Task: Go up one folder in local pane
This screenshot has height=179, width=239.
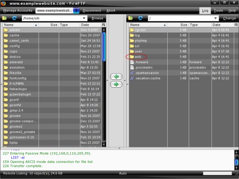Action: click(4, 18)
